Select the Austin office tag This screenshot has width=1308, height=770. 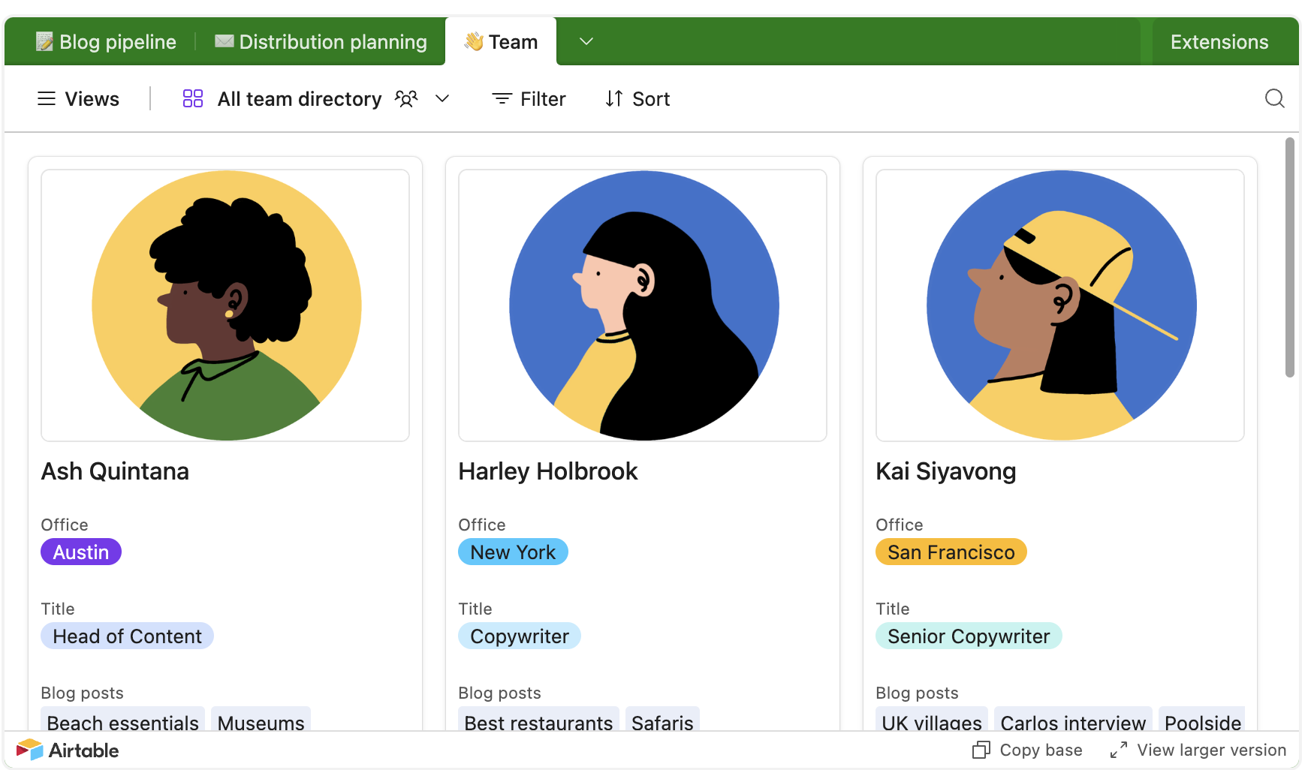80,552
